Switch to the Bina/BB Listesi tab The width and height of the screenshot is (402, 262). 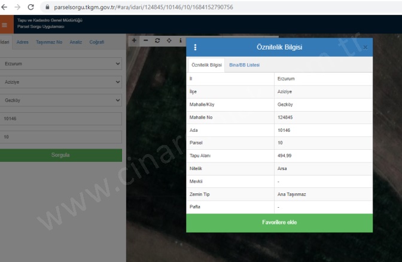tap(244, 64)
